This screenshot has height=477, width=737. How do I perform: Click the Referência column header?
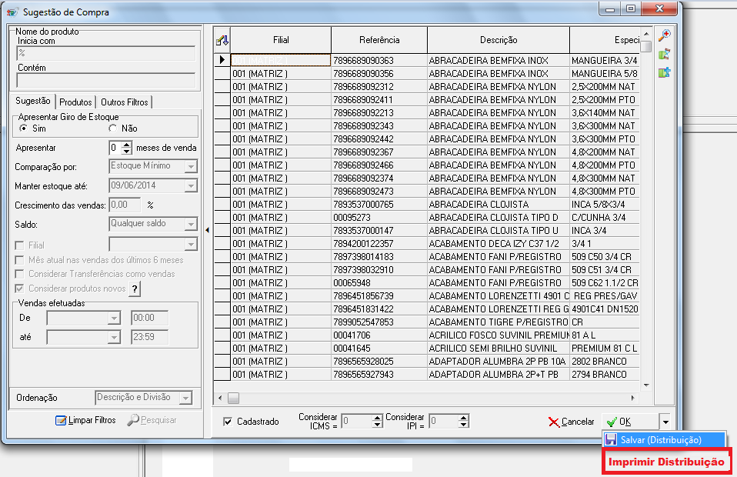[x=379, y=40]
